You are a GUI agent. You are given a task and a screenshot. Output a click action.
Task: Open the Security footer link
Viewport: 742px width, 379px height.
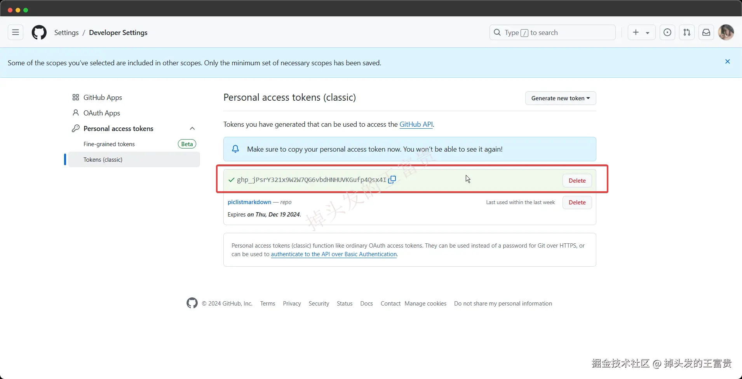319,304
